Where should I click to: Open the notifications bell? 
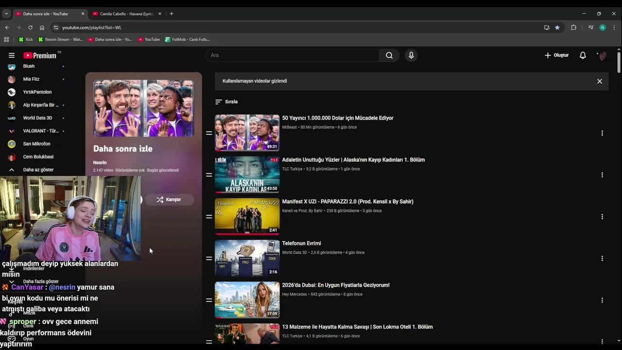pyautogui.click(x=583, y=55)
